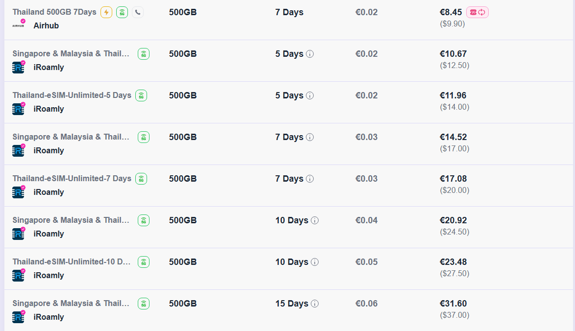Image resolution: width=575 pixels, height=331 pixels.
Task: Click the Airhub provider logo
Action: coord(19,25)
